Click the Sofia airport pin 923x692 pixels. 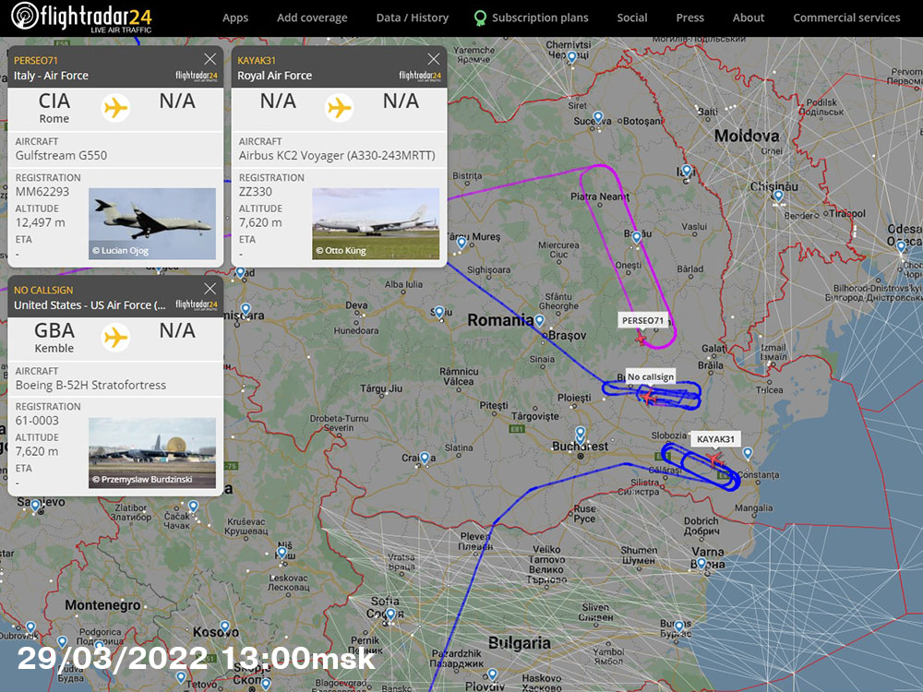point(390,615)
